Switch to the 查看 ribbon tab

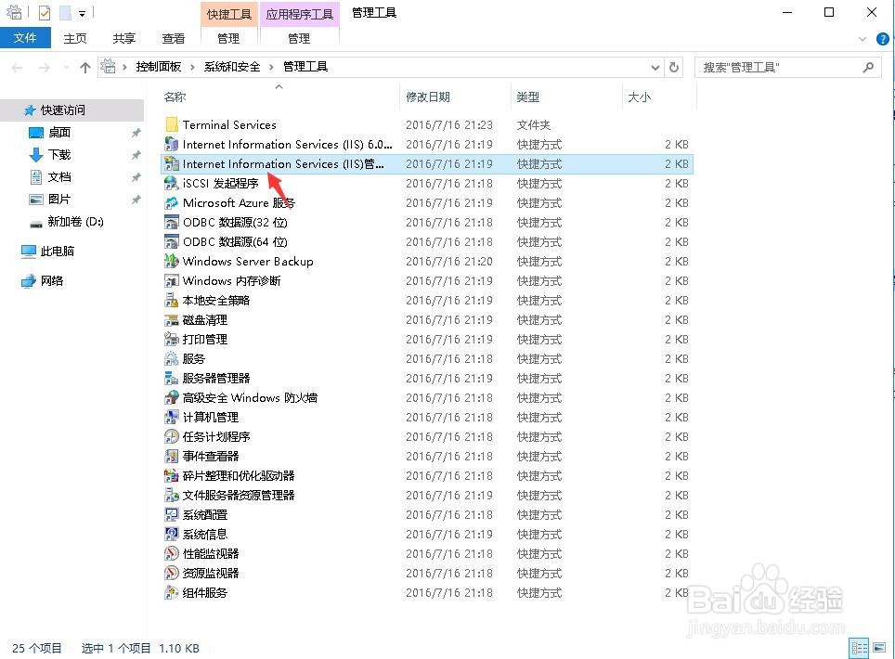coord(173,38)
